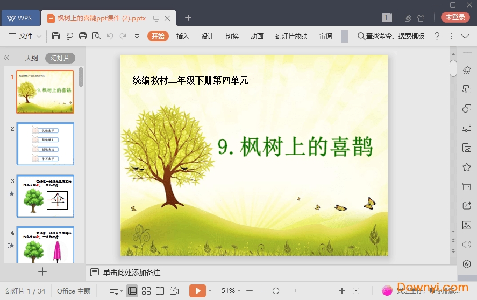Viewport: 477px width, 300px height.
Task: Click the WPS home tab
Action: coord(20,18)
